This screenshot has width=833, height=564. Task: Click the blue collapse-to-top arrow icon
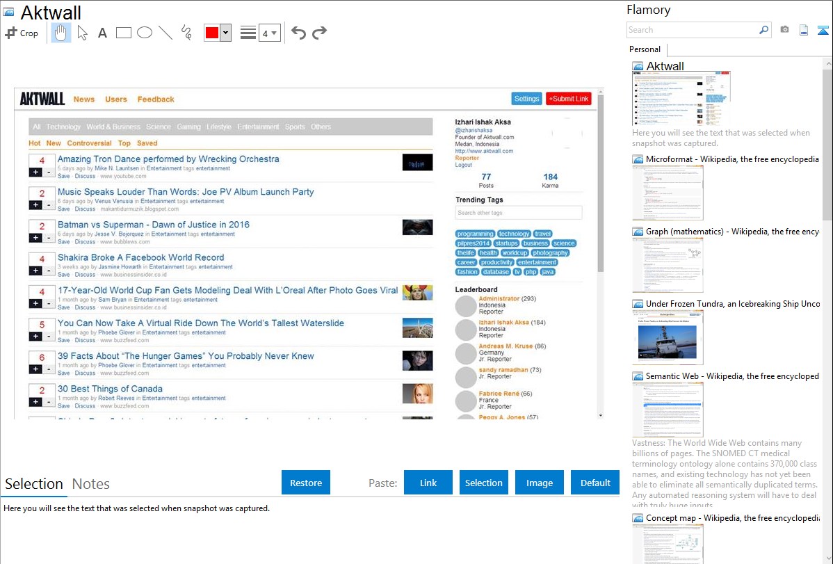click(x=823, y=30)
